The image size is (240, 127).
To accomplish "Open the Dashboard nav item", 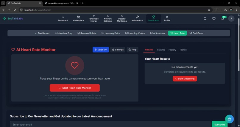I will (x=63, y=19).
